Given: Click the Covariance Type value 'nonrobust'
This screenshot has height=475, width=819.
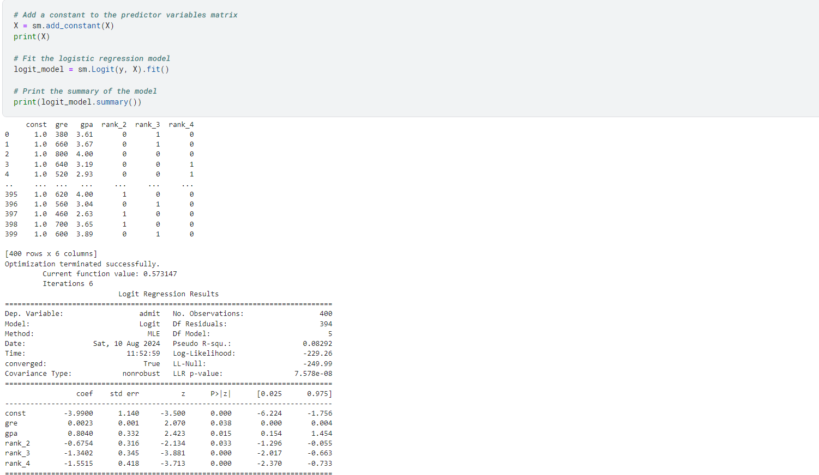Looking at the screenshot, I should pyautogui.click(x=141, y=374).
